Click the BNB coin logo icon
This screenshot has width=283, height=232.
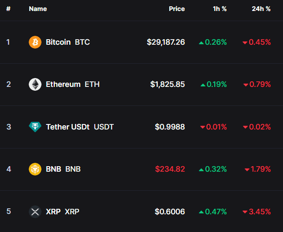(35, 169)
